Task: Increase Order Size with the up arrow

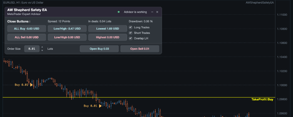Action: point(42,47)
